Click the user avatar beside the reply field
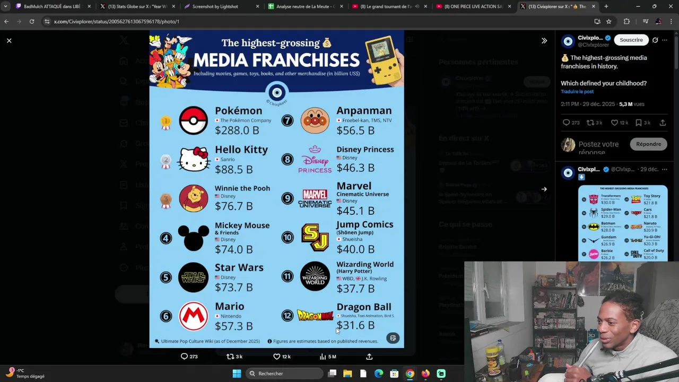The image size is (679, 382). tap(568, 144)
